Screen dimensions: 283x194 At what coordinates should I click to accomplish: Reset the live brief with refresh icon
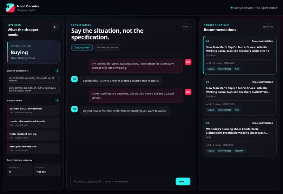[x=55, y=27]
